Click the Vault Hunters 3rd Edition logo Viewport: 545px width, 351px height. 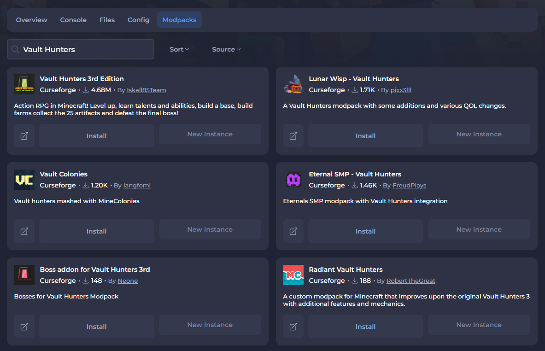[x=24, y=84]
